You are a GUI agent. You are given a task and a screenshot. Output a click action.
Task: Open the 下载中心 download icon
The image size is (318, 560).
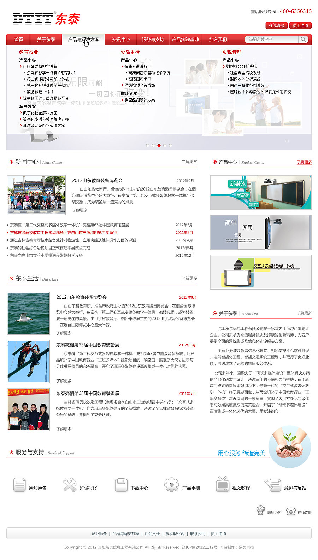click(x=121, y=485)
